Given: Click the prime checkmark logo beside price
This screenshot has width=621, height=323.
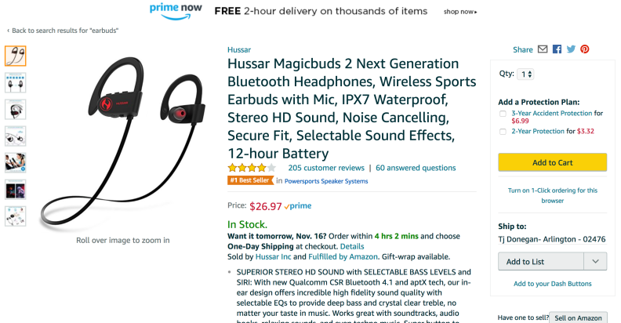Looking at the screenshot, I should tap(298, 206).
